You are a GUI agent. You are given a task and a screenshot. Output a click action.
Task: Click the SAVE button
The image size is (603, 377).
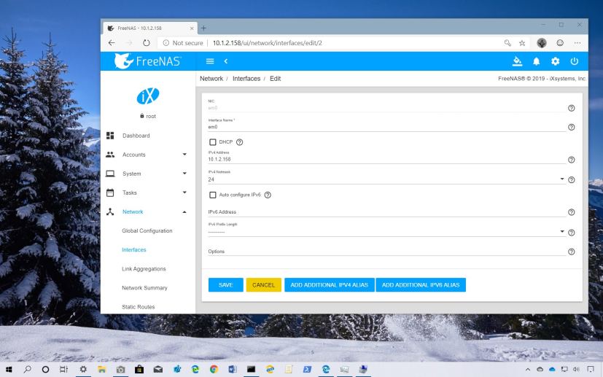pos(226,284)
